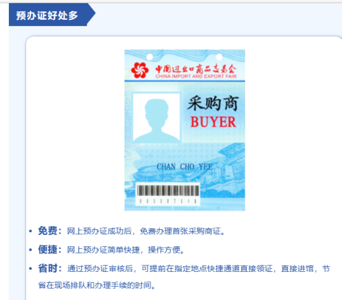Click the text 网上预办证简单快捷，操作方便
The height and width of the screenshot is (300, 342).
(x=126, y=250)
